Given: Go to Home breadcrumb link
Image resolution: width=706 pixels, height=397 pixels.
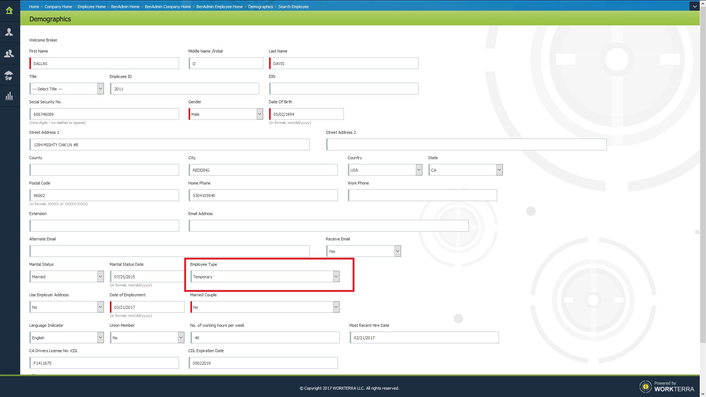Looking at the screenshot, I should (x=34, y=7).
